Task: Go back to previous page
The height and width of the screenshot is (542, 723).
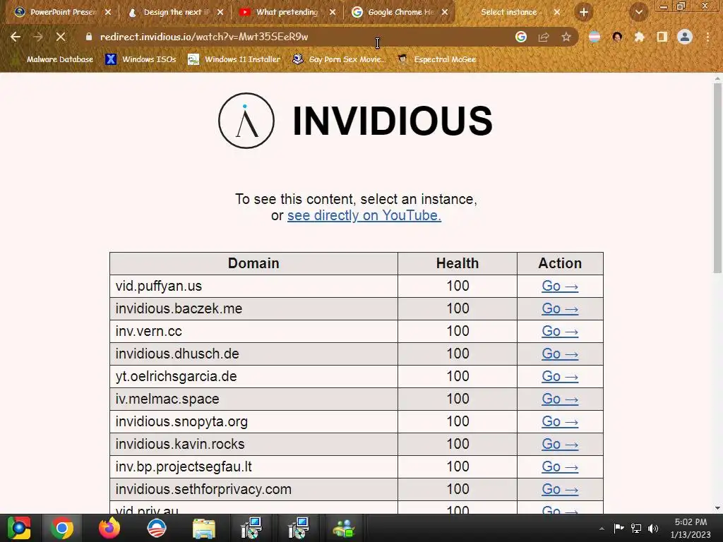Action: click(16, 37)
